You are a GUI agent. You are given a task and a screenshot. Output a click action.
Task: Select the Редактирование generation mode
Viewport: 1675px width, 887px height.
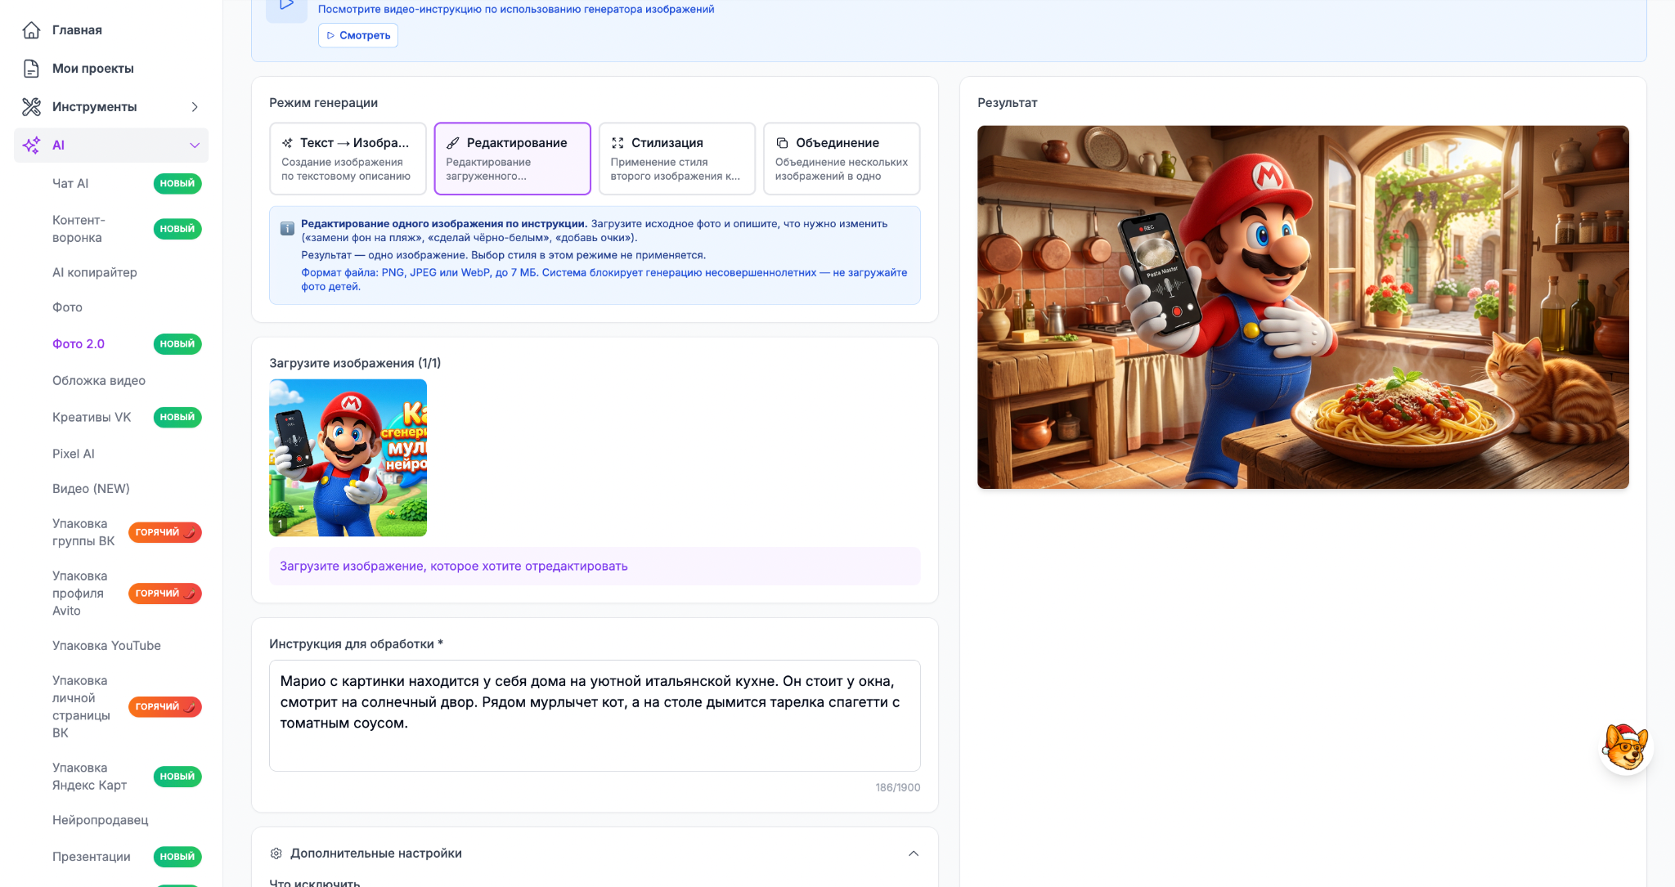coord(512,159)
